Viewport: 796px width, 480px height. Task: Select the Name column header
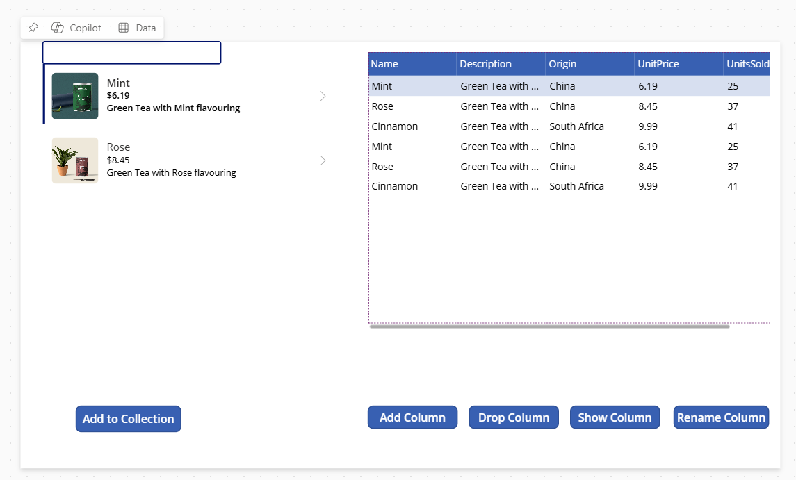[412, 64]
